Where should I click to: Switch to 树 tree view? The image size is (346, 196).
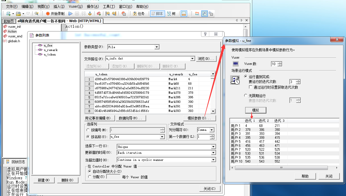click(171, 14)
